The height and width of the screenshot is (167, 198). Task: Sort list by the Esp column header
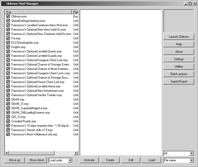pos(38,12)
